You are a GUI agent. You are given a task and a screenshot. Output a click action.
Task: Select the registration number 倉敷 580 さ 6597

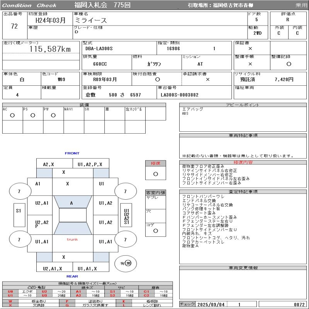[113, 95]
